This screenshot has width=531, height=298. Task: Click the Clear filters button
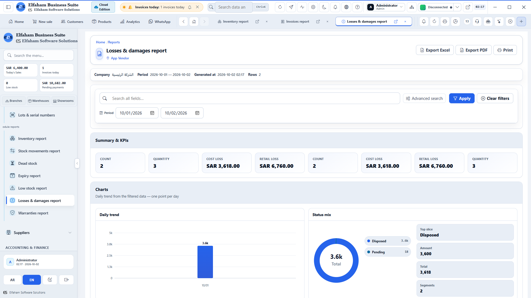click(495, 98)
